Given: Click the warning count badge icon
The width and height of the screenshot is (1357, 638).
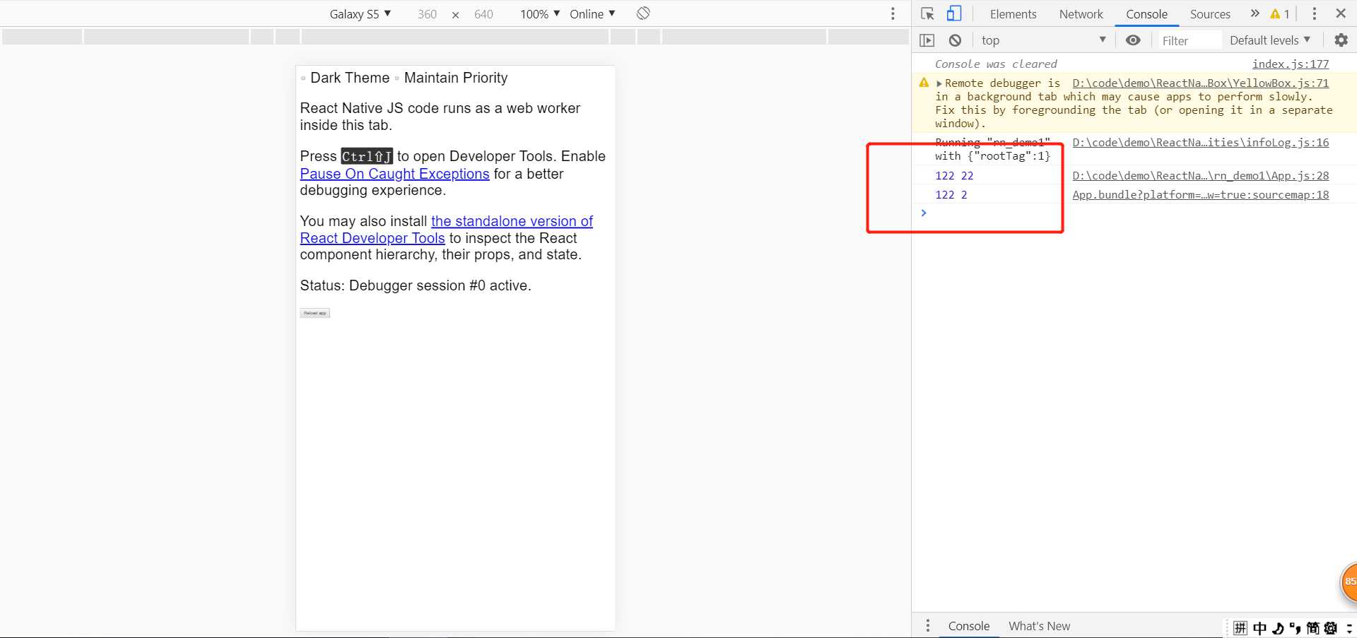Looking at the screenshot, I should point(1280,14).
